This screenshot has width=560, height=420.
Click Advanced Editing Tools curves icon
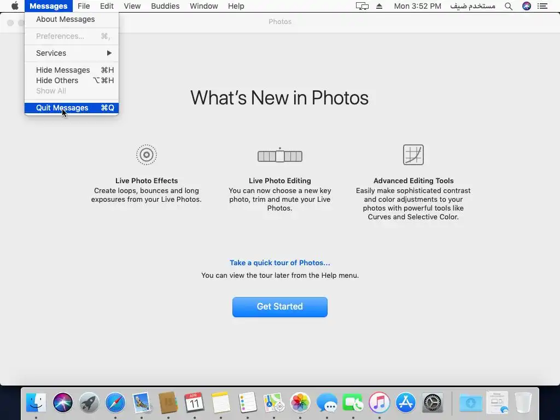(x=413, y=155)
